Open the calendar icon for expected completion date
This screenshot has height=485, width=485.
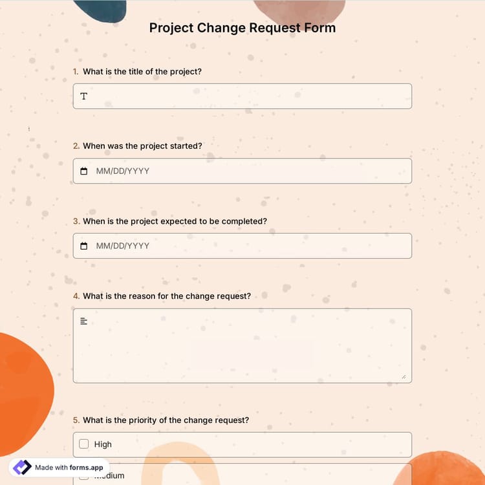[83, 246]
